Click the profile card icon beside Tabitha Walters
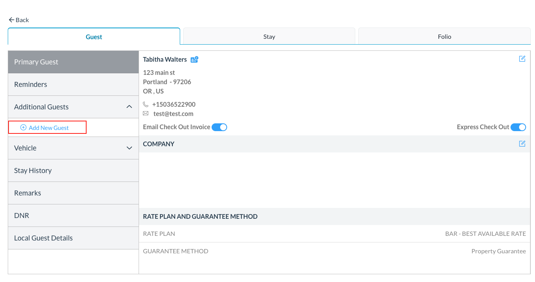The height and width of the screenshot is (282, 535). pyautogui.click(x=194, y=59)
